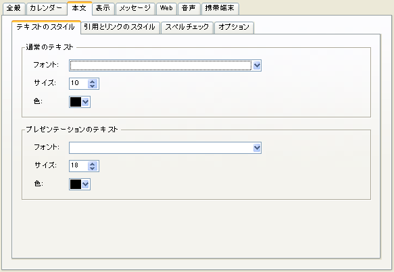Decrease the 通常のテキスト size spinner value
This screenshot has width=394, height=272.
(x=92, y=86)
